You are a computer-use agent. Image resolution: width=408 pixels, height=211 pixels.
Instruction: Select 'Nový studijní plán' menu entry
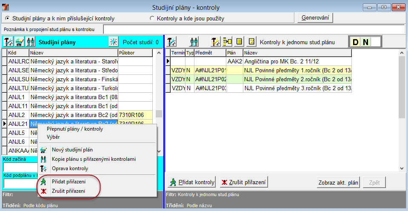click(72, 150)
